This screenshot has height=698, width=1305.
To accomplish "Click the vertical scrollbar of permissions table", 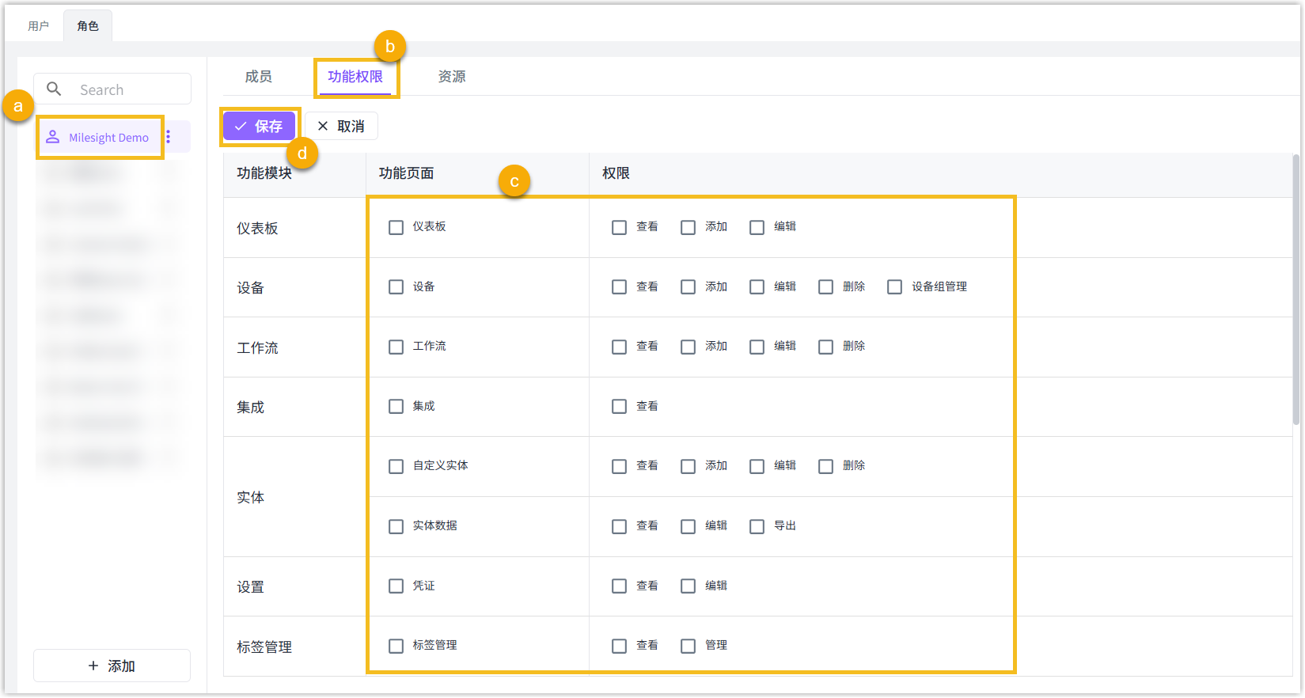I will click(1296, 293).
